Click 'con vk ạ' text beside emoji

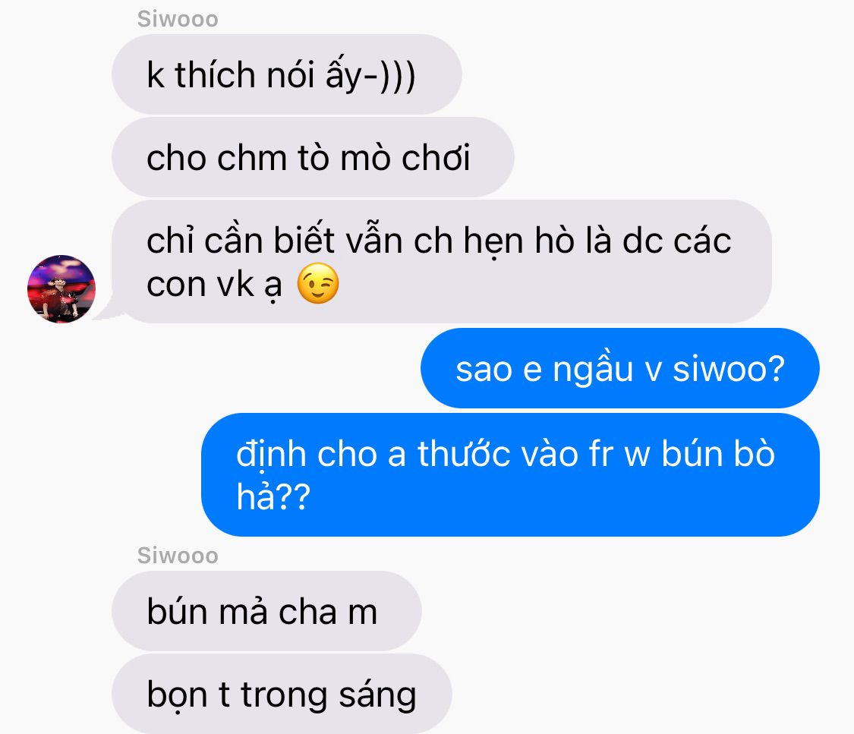pyautogui.click(x=215, y=285)
